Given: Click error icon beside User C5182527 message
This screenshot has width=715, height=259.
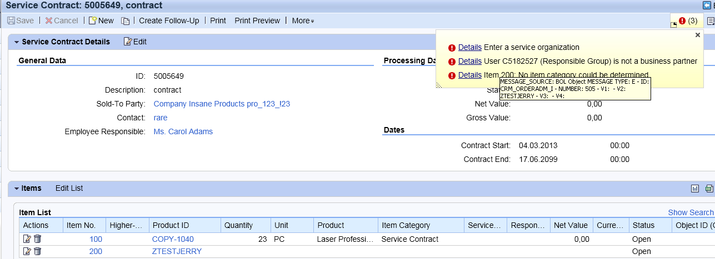Looking at the screenshot, I should tap(452, 62).
